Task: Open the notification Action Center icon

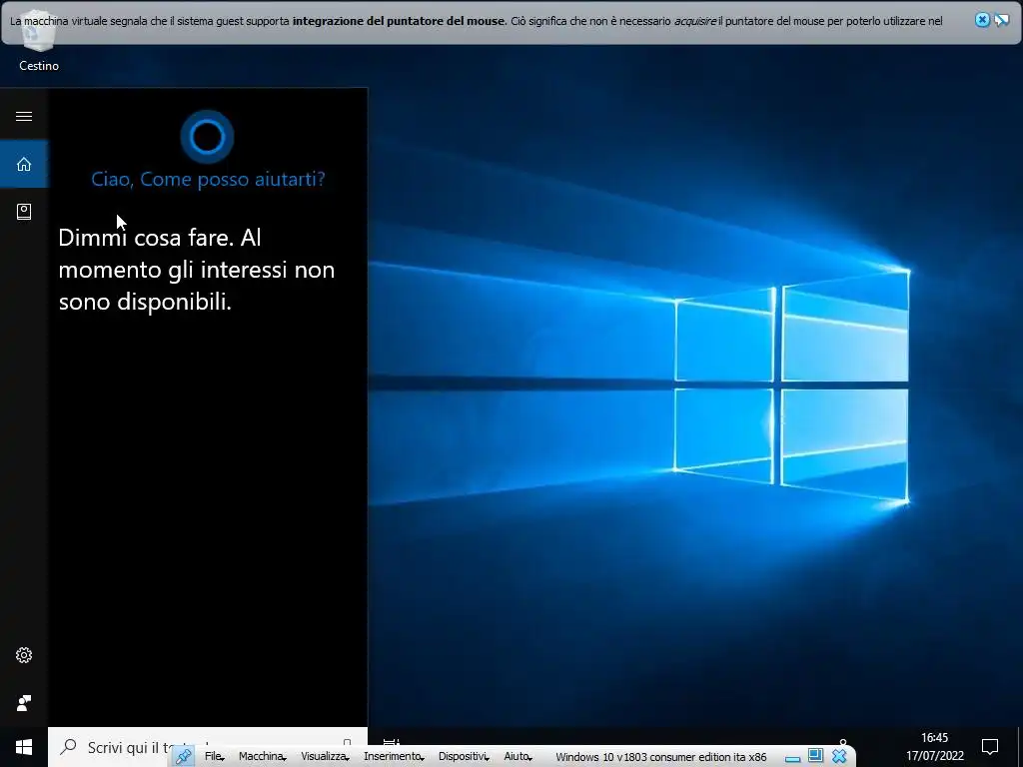Action: click(990, 747)
